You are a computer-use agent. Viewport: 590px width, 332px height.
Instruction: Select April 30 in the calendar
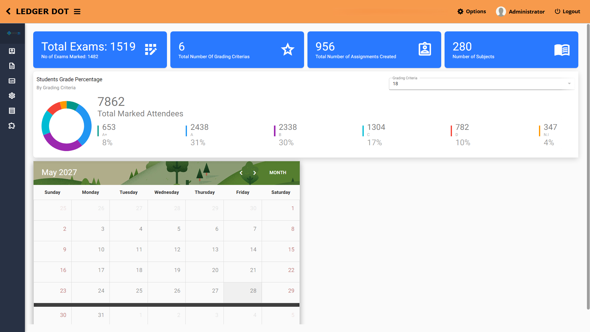point(243,210)
